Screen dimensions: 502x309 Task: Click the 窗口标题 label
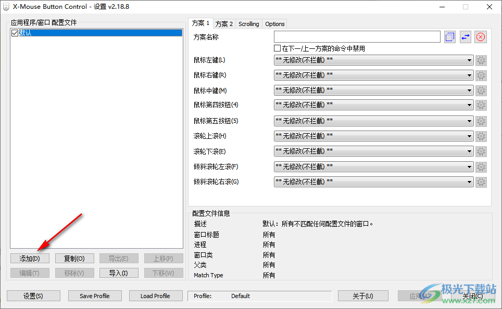pyautogui.click(x=207, y=235)
